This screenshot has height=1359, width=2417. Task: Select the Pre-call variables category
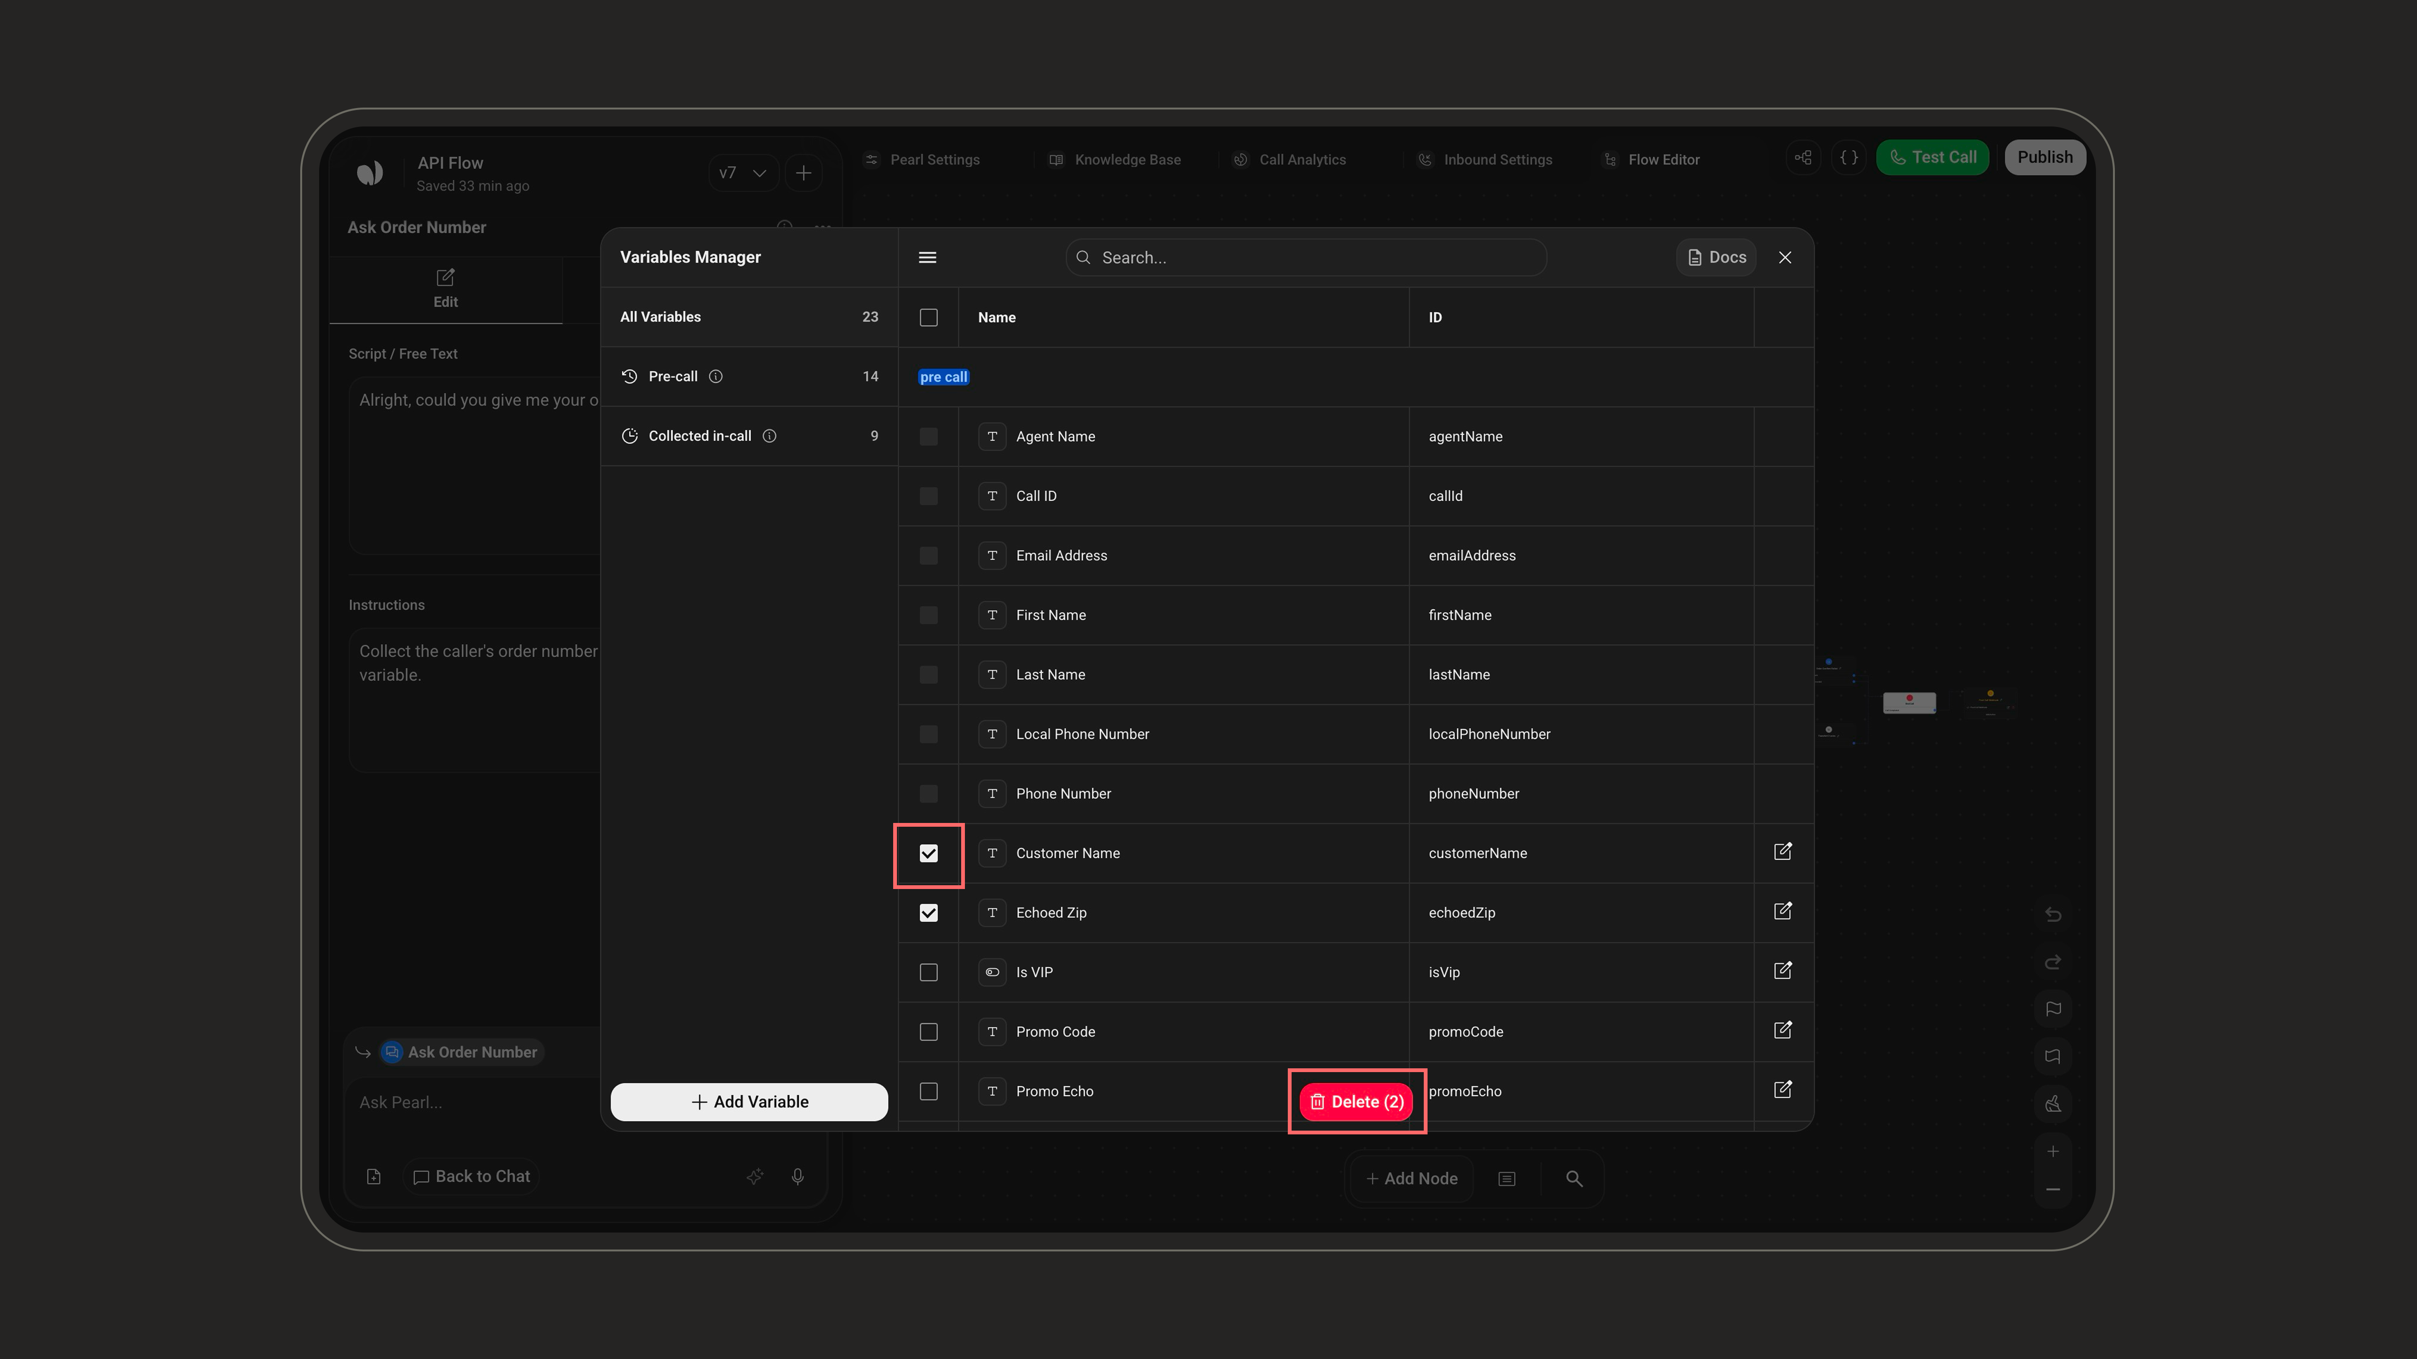point(749,376)
